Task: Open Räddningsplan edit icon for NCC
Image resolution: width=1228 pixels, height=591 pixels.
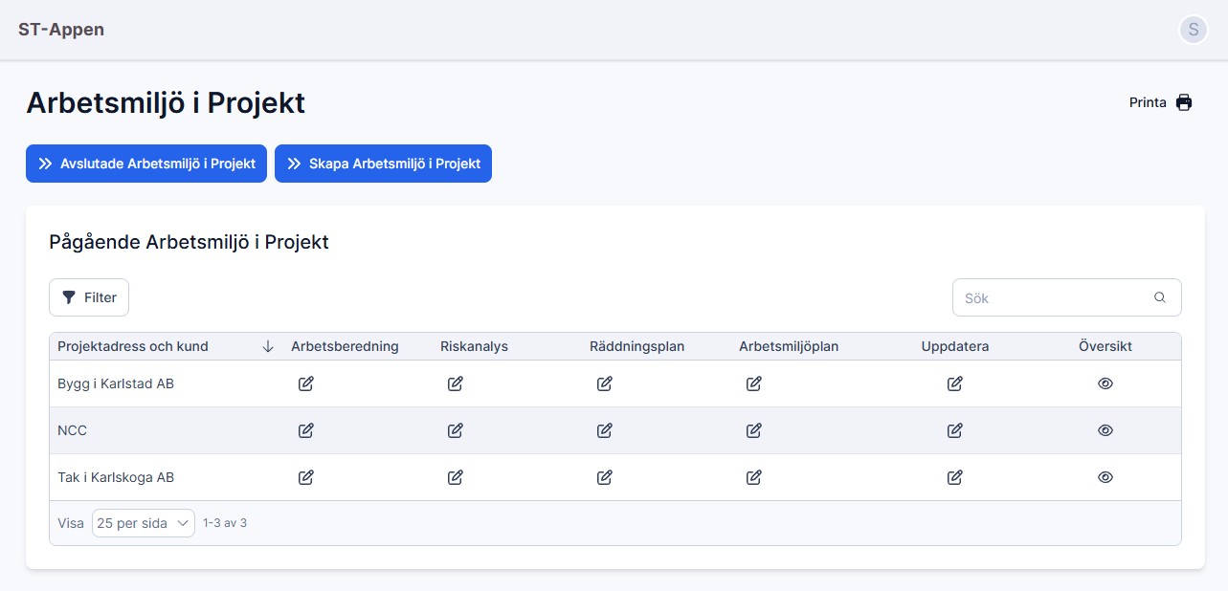Action: (x=605, y=430)
